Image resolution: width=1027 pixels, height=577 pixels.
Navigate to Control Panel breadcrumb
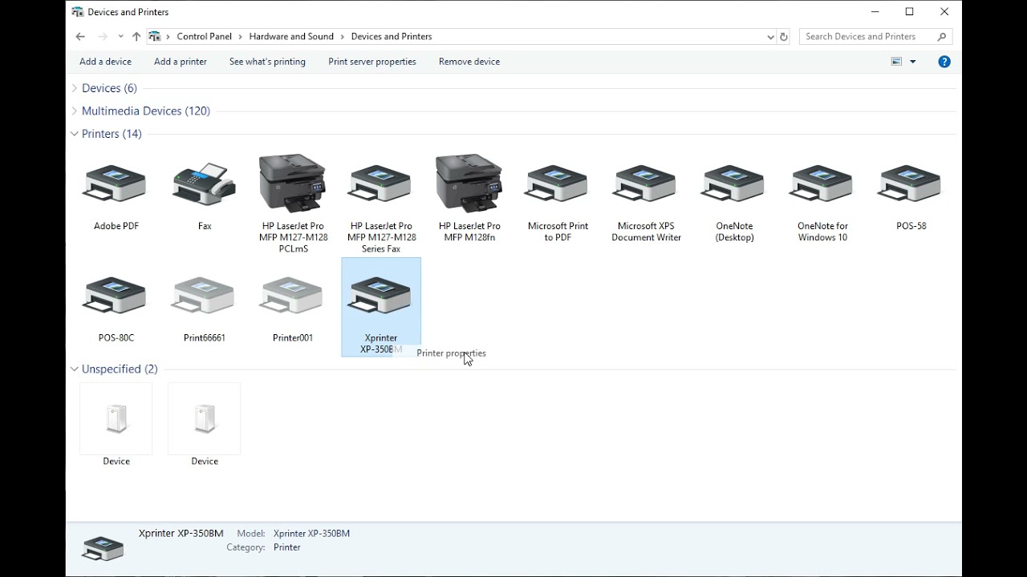pos(205,37)
